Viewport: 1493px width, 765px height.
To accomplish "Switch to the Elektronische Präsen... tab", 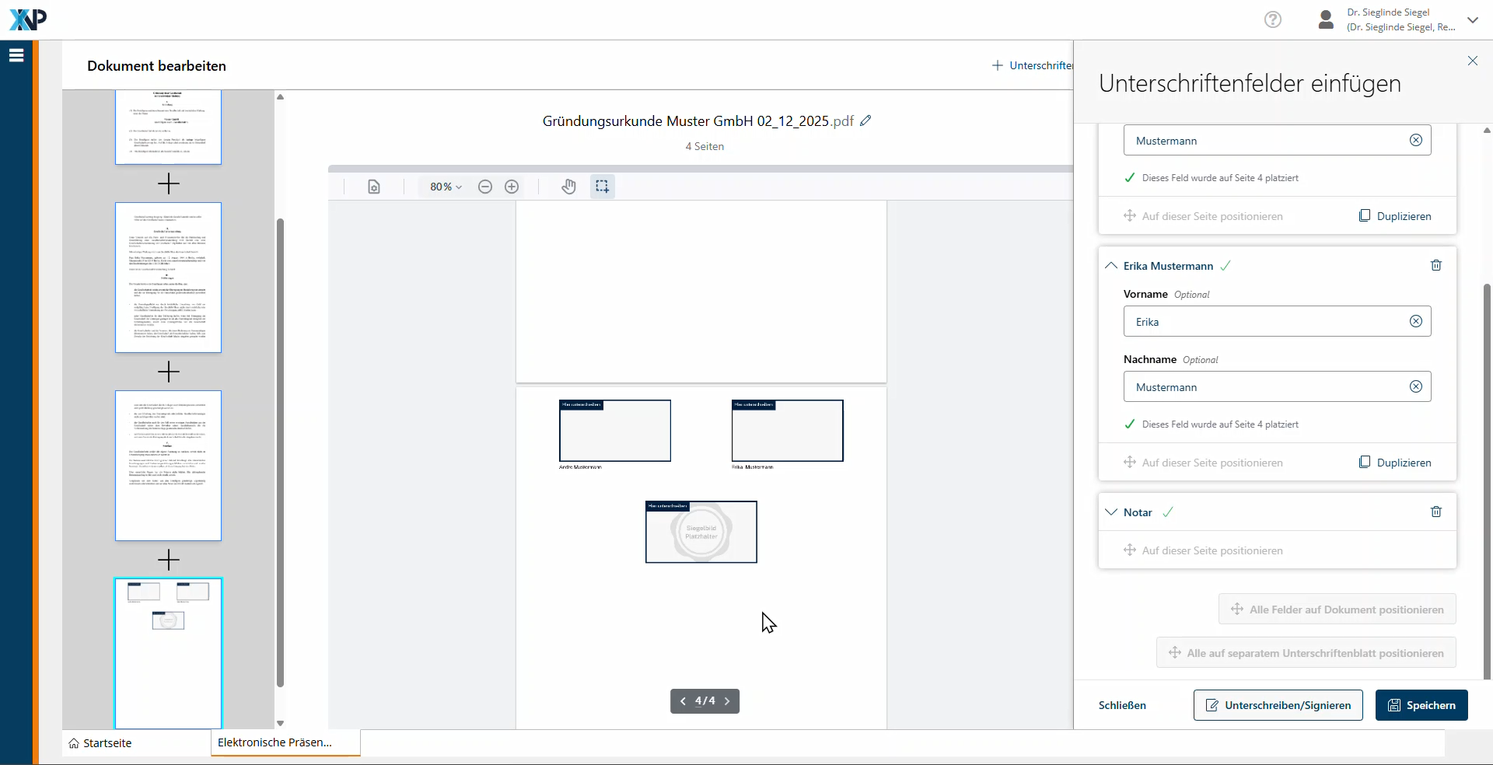I will coord(275,742).
